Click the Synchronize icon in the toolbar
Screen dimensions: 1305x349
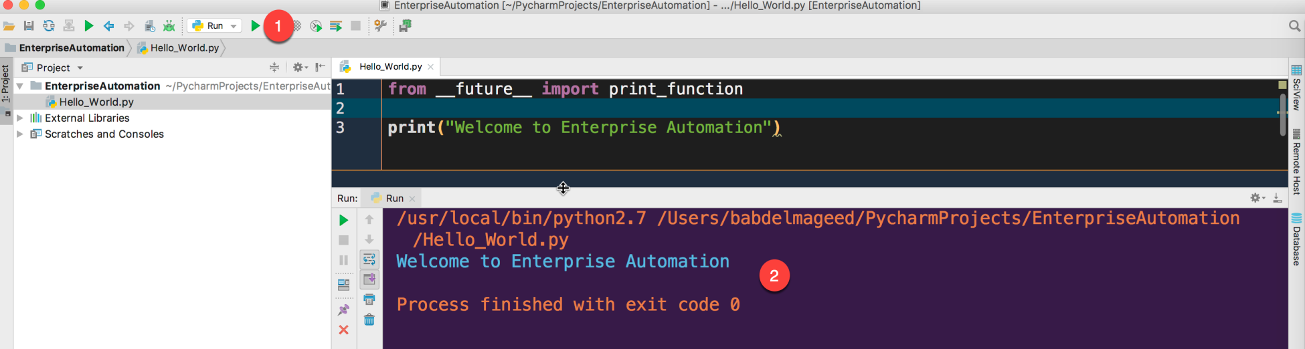49,26
